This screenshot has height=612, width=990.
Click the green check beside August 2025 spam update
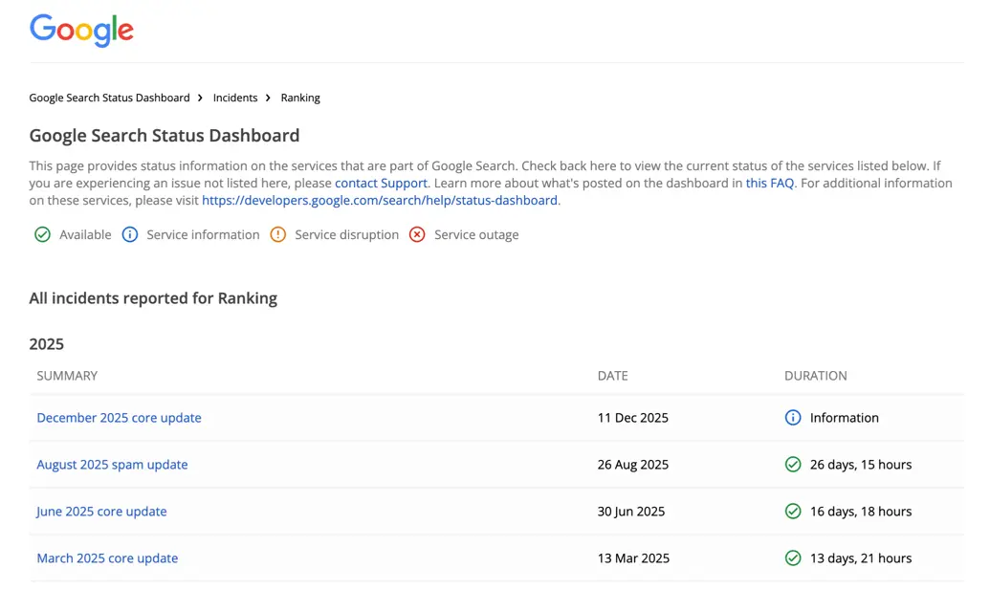(793, 464)
